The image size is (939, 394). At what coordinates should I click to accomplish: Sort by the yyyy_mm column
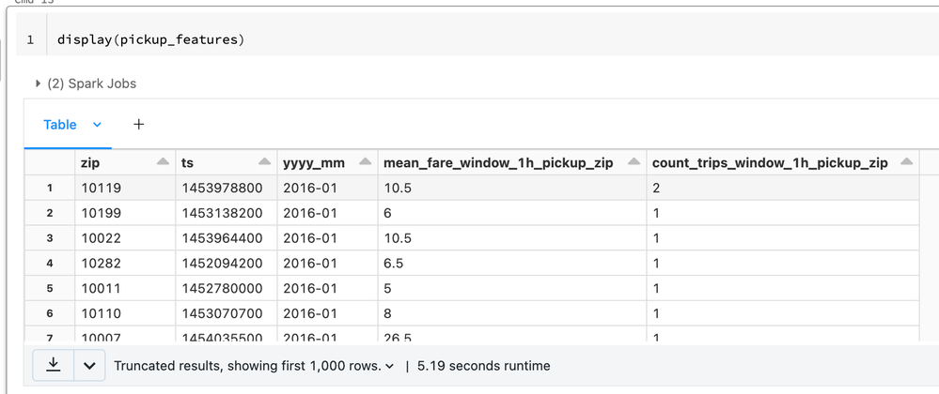(364, 163)
